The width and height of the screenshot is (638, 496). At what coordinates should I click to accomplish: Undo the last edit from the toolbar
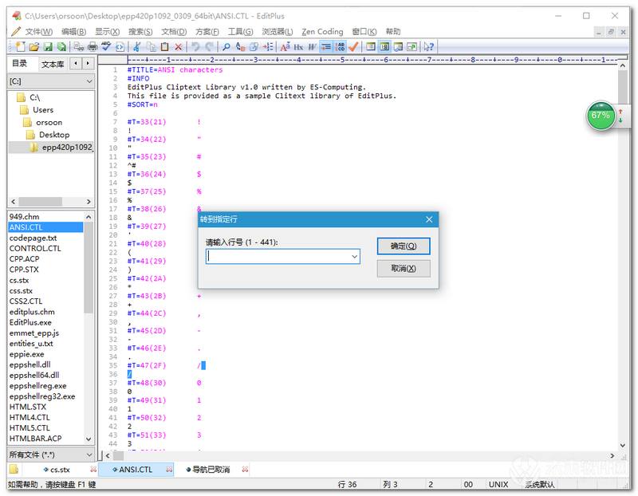(x=195, y=47)
